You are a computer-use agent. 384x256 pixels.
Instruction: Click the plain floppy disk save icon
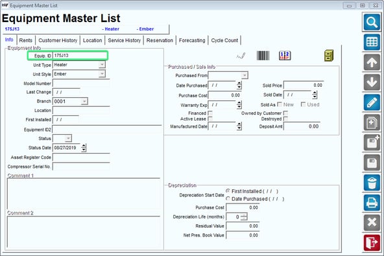click(372, 163)
